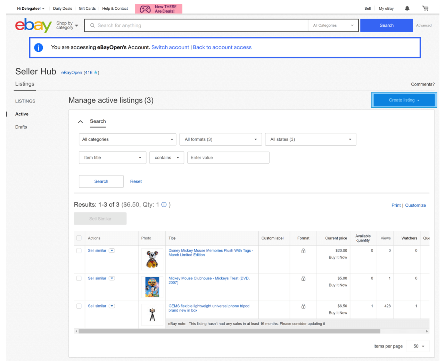Image resolution: width=445 pixels, height=361 pixels.
Task: Click the blue Search button in header
Action: (x=387, y=25)
